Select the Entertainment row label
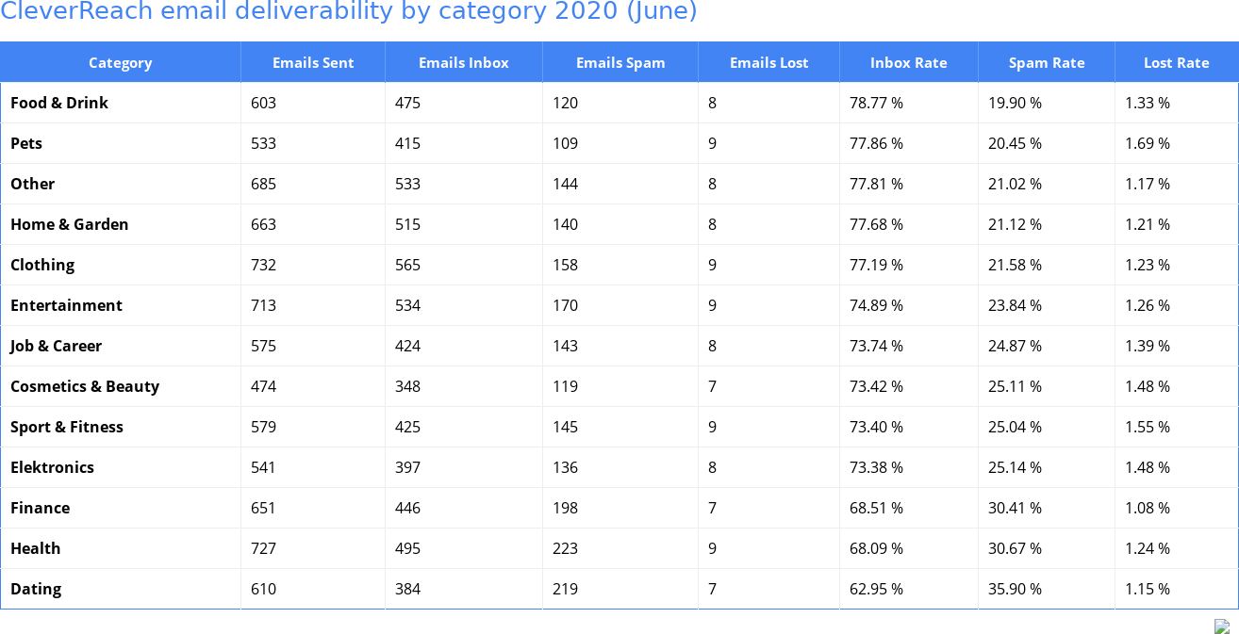This screenshot has height=634, width=1239. 66,305
